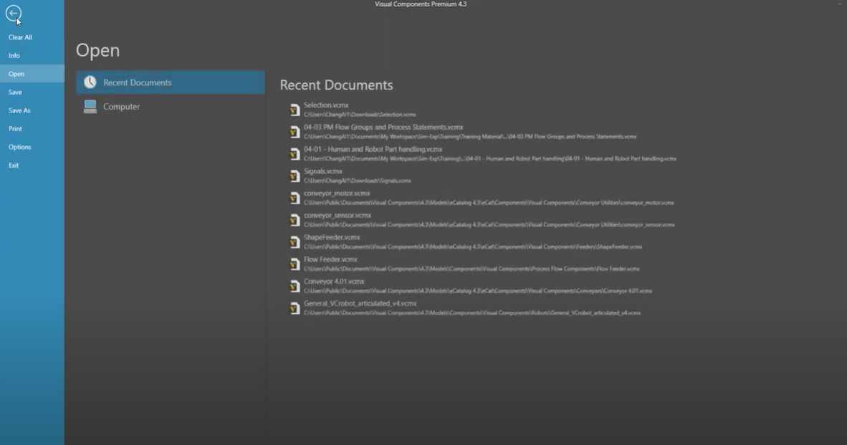Click the file icon next to Selection.vcmx

click(x=295, y=109)
